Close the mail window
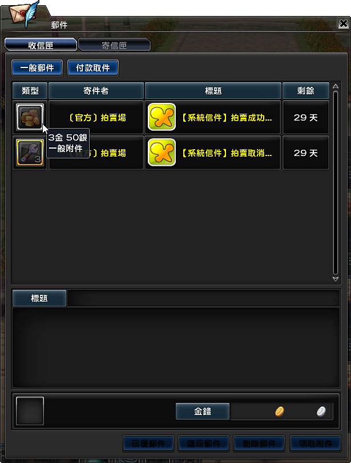351x463 pixels. tap(344, 23)
